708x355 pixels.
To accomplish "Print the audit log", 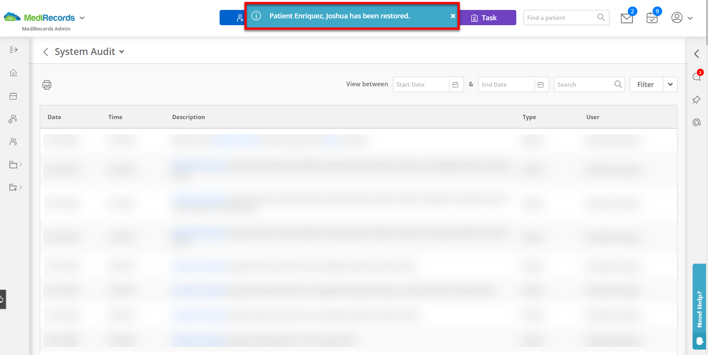I will click(x=47, y=85).
